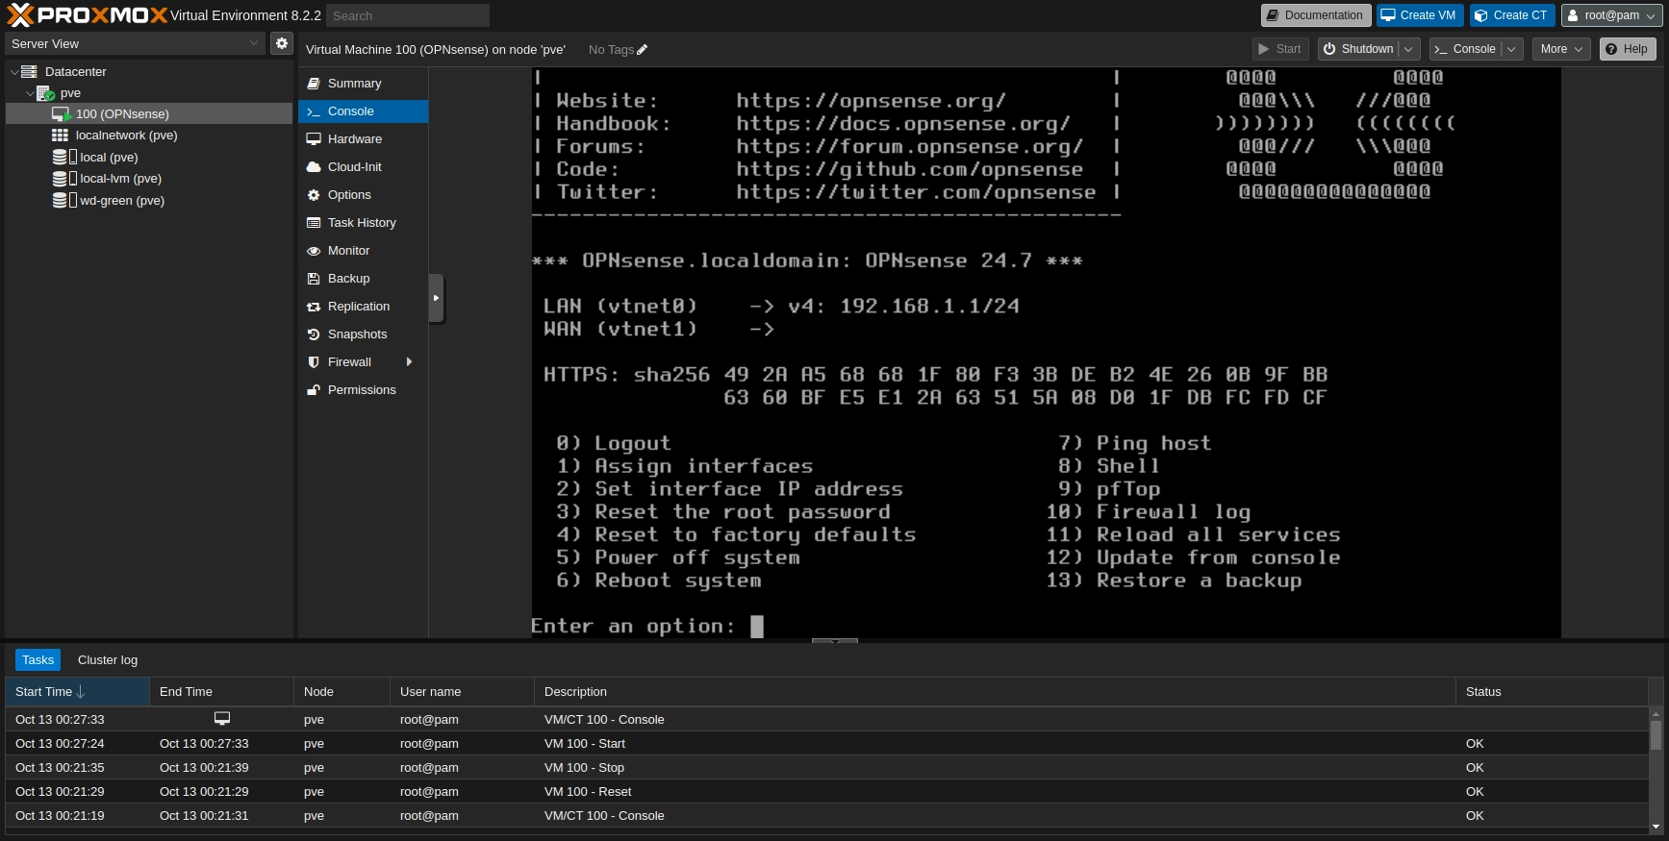The width and height of the screenshot is (1669, 841).
Task: Select VM 100 (OPNsense) in tree
Action: click(x=149, y=114)
